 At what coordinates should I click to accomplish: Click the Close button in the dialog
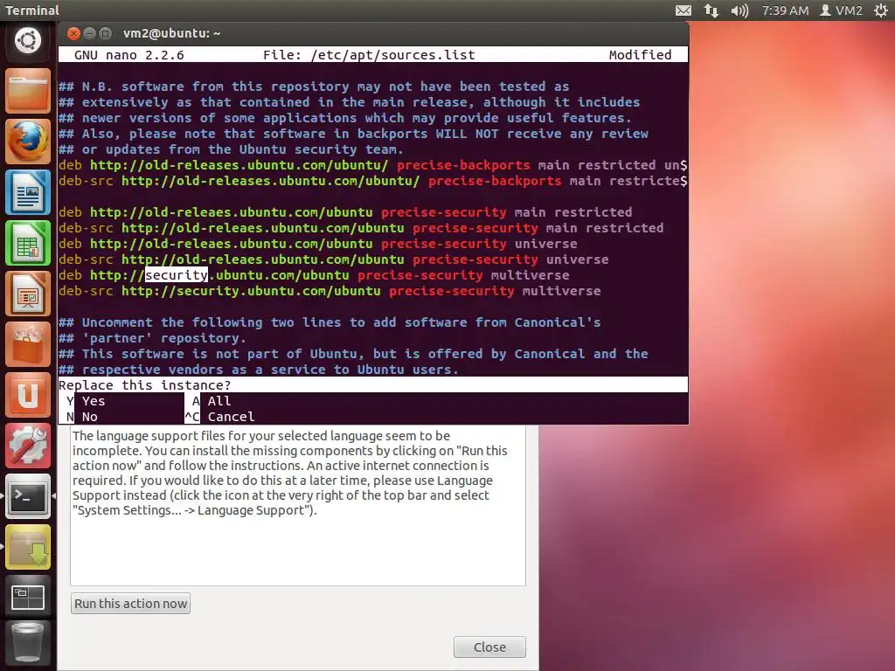489,647
